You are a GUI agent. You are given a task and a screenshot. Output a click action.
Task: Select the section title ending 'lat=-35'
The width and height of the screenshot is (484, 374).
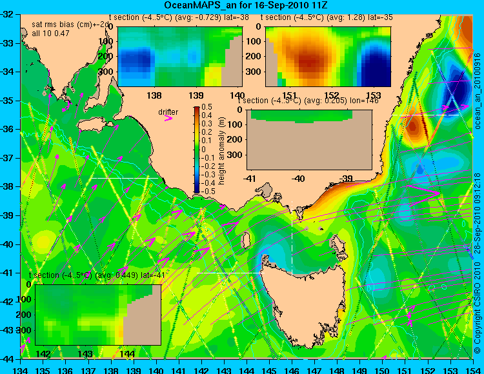coord(327,17)
